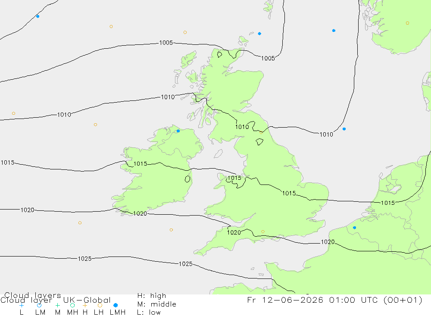
Task: Click the 1015 label over north Wales
Action: pos(234,178)
